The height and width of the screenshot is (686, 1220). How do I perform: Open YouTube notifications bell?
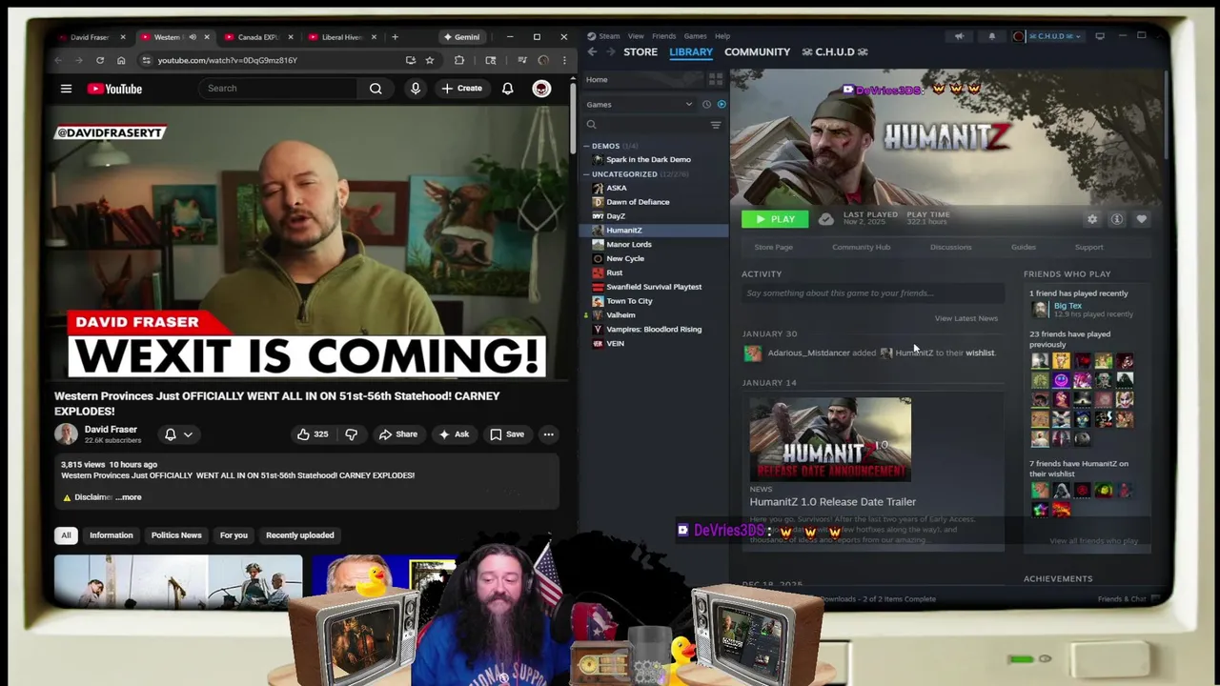coord(507,89)
